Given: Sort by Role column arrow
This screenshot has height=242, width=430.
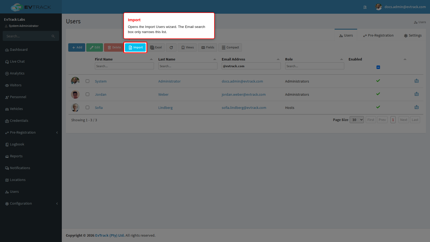Looking at the screenshot, I should (342, 59).
